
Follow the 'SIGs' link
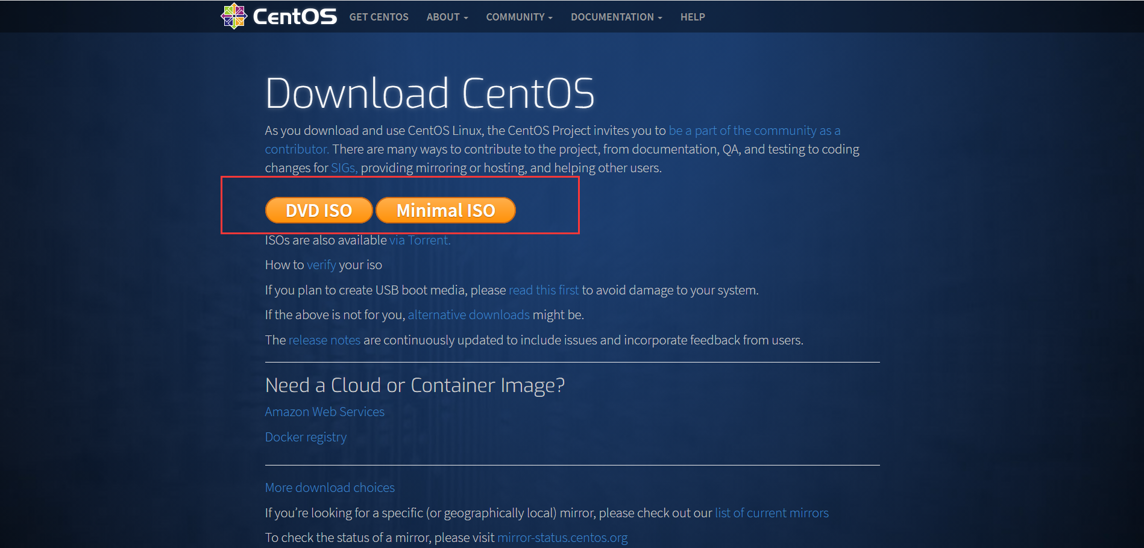[344, 168]
